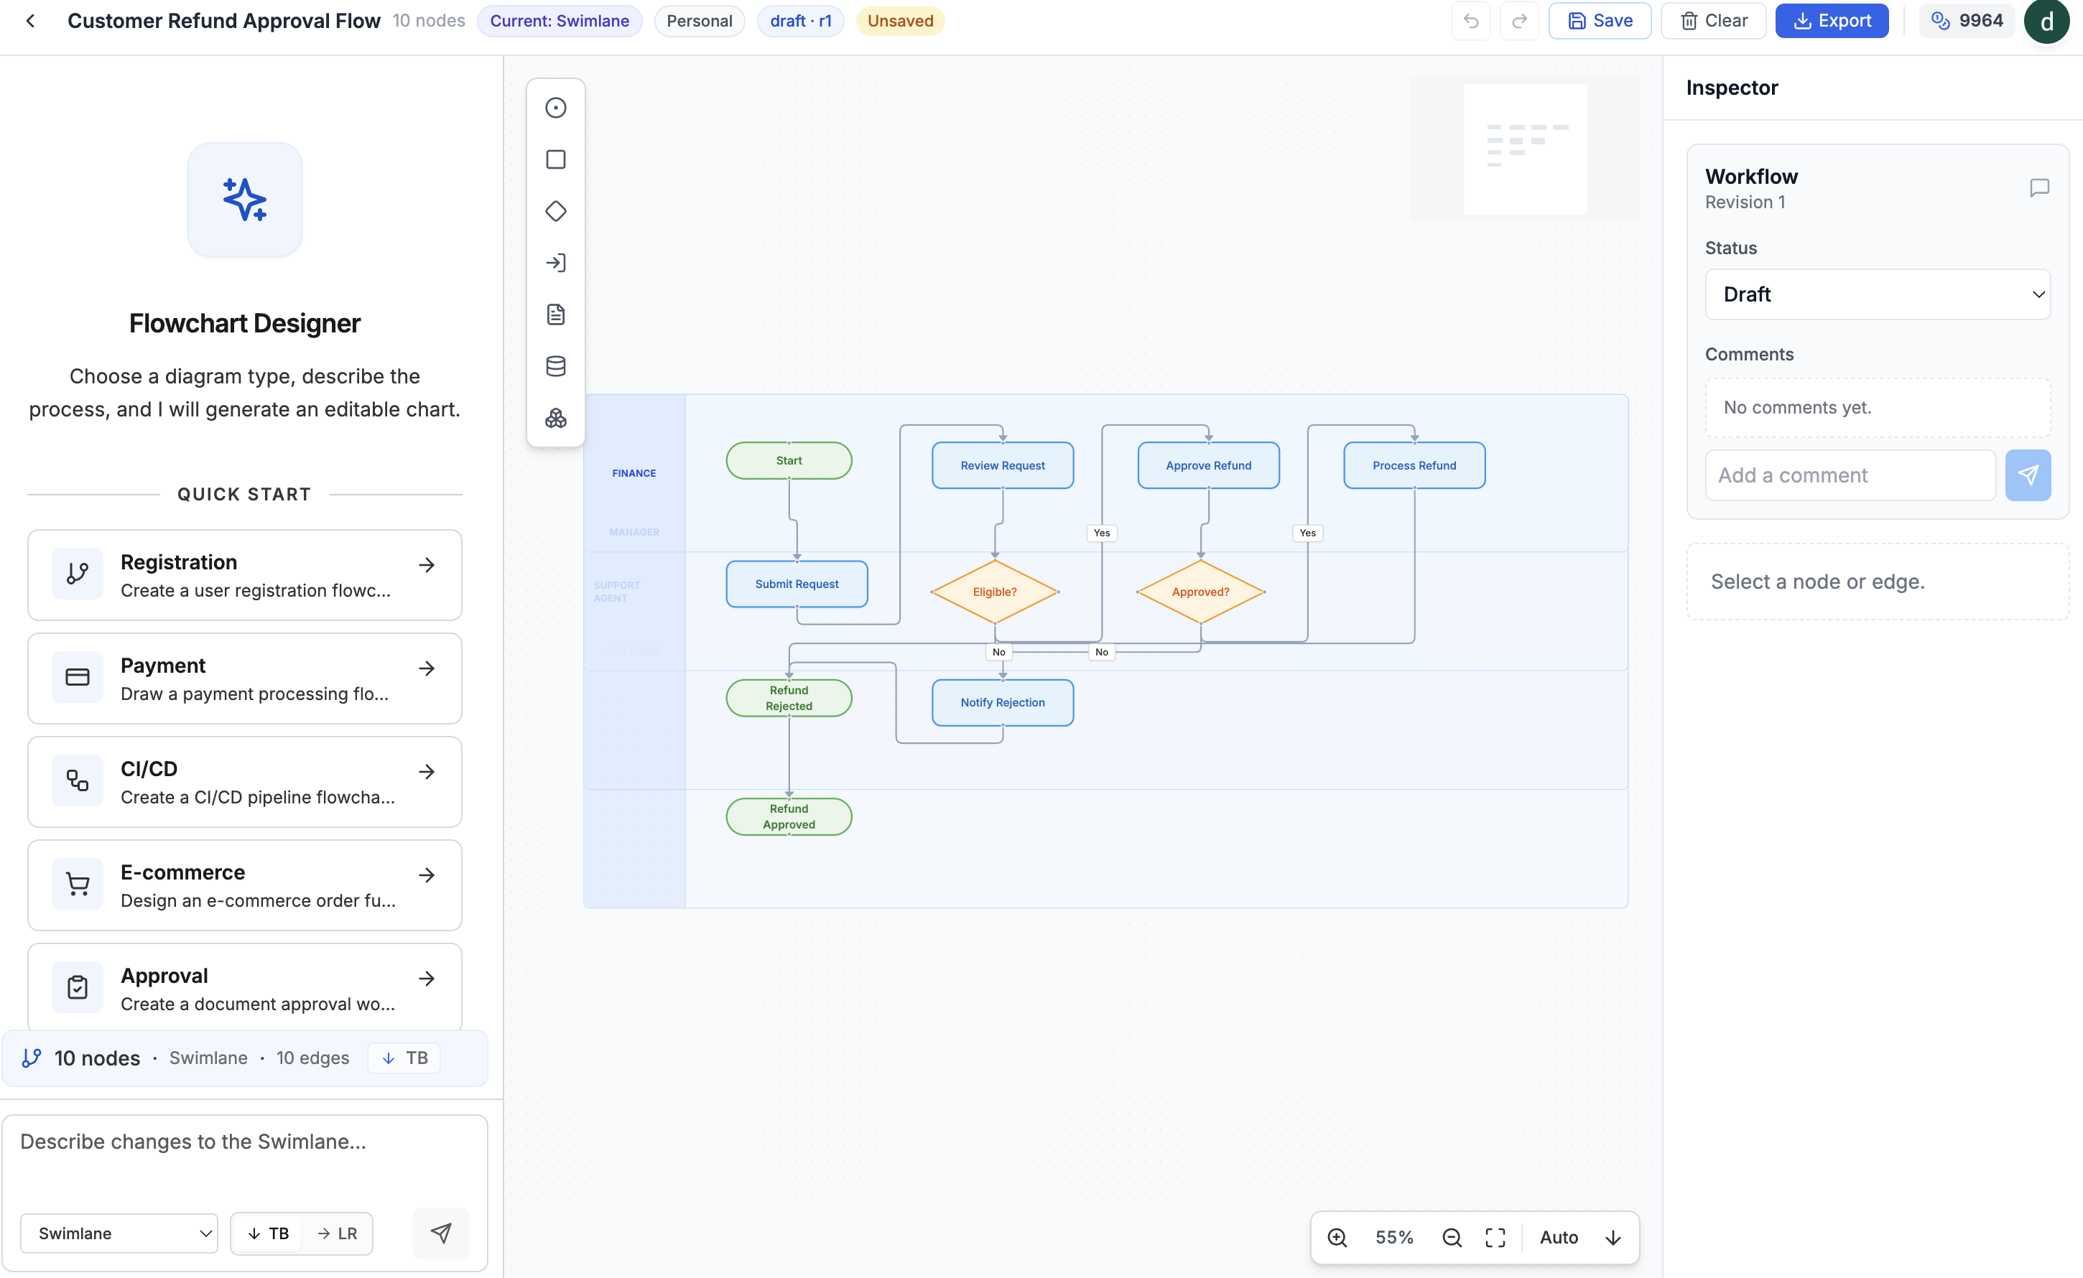Click the TB badge in summary bar
The image size is (2083, 1278).
point(404,1058)
